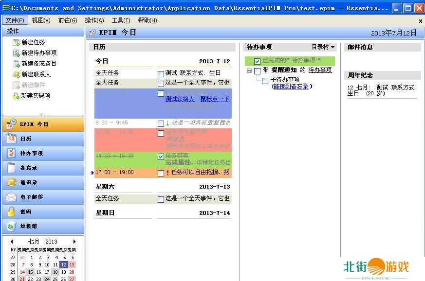Select day 15 in the mini calendar
The width and height of the screenshot is (425, 281).
point(31,272)
